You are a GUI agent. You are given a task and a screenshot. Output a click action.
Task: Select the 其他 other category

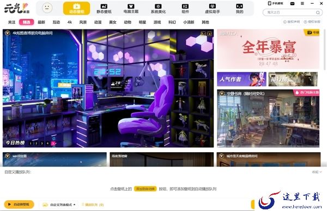pyautogui.click(x=205, y=22)
